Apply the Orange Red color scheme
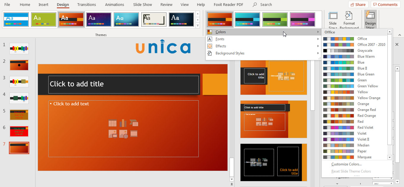The height and width of the screenshot is (187, 404). coord(355,110)
